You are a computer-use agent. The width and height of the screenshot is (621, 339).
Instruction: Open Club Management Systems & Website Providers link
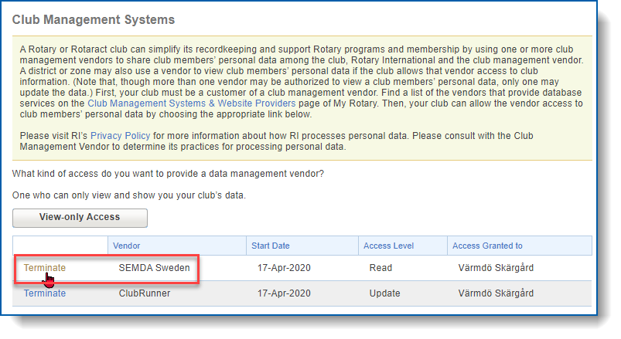(x=191, y=103)
